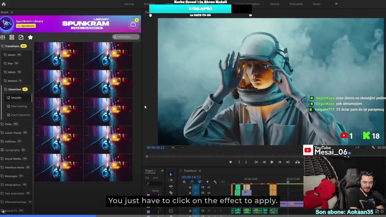
Task: Expand the Typography category
Action: 13,150
